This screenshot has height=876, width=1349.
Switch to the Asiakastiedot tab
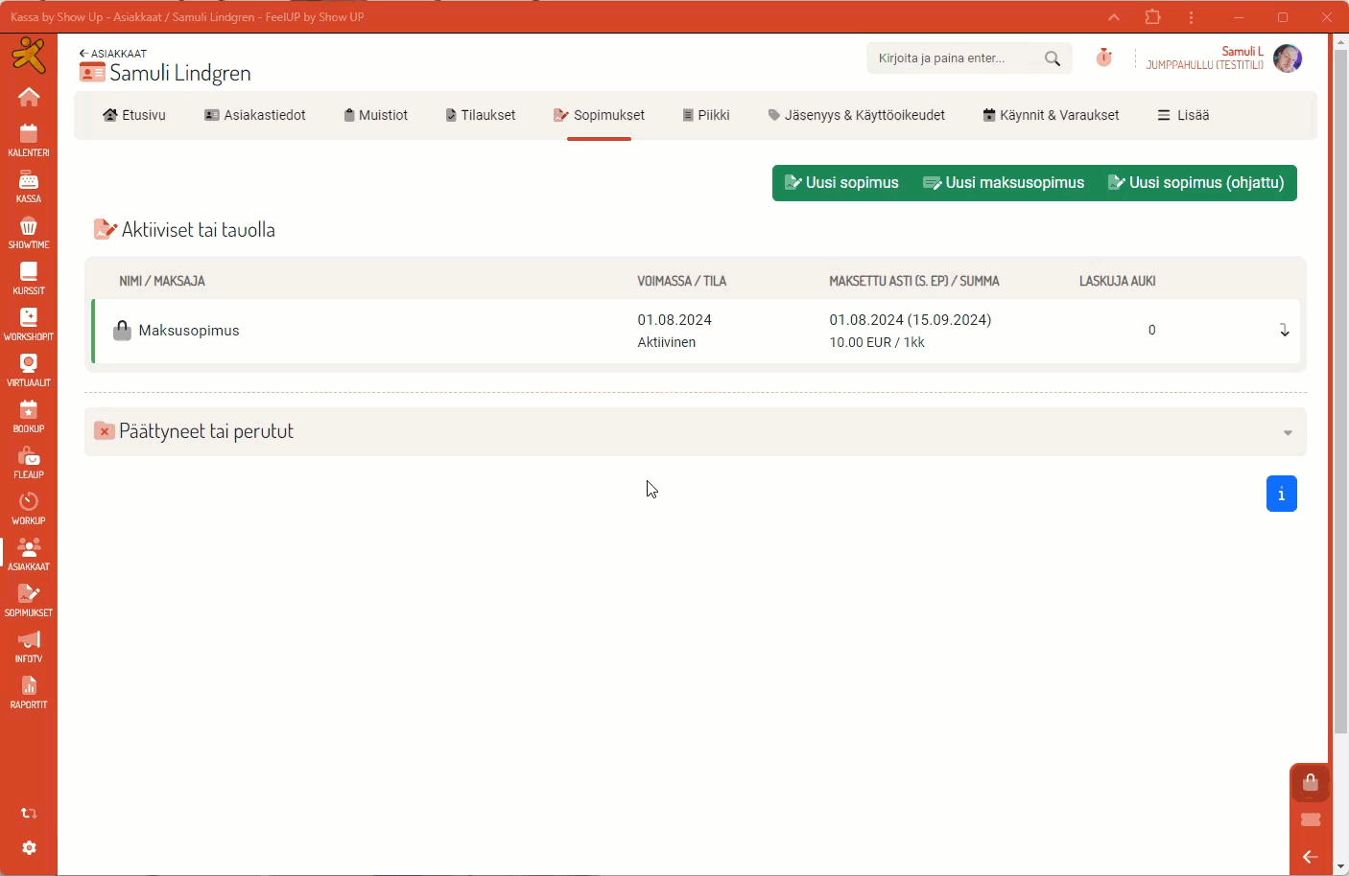pyautogui.click(x=255, y=115)
